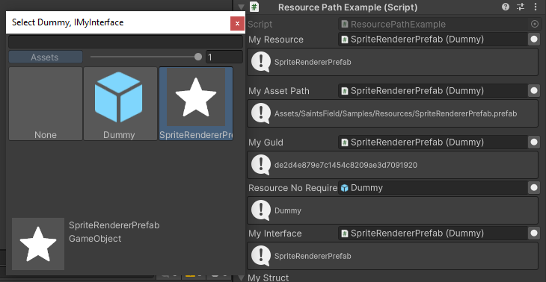Screen dimensions: 546x282
Task: Click the My Asset Path object field value
Action: click(x=433, y=91)
